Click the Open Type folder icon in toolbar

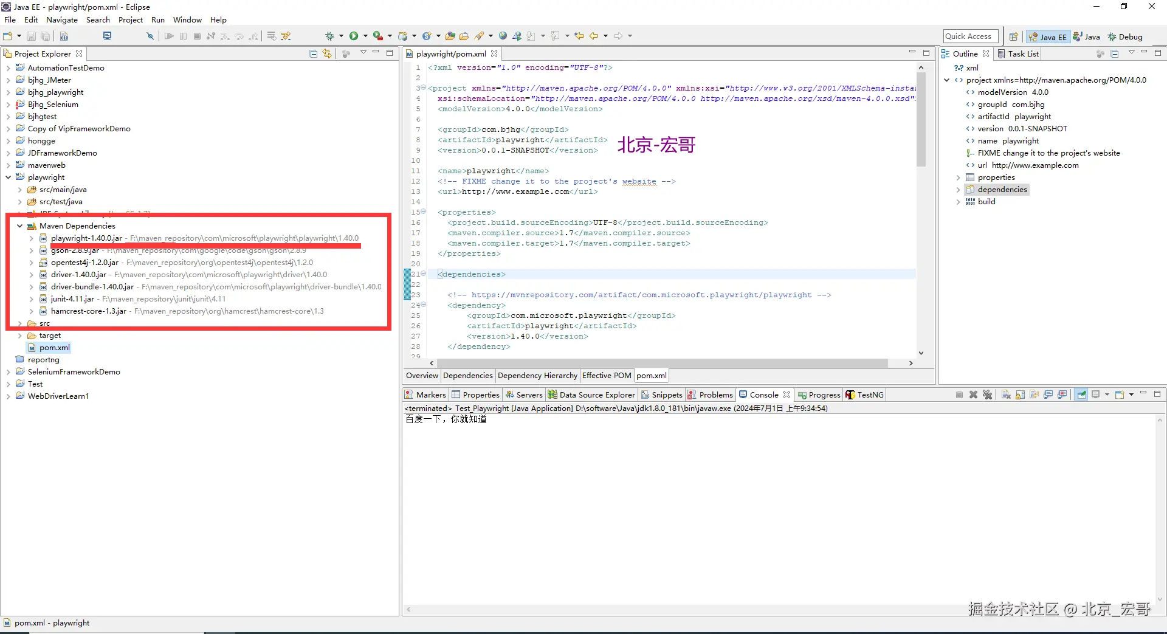pos(450,36)
